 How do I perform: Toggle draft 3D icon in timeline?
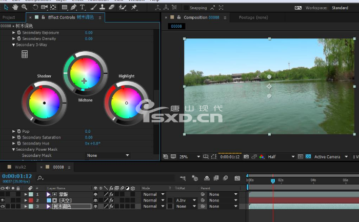click(x=195, y=178)
